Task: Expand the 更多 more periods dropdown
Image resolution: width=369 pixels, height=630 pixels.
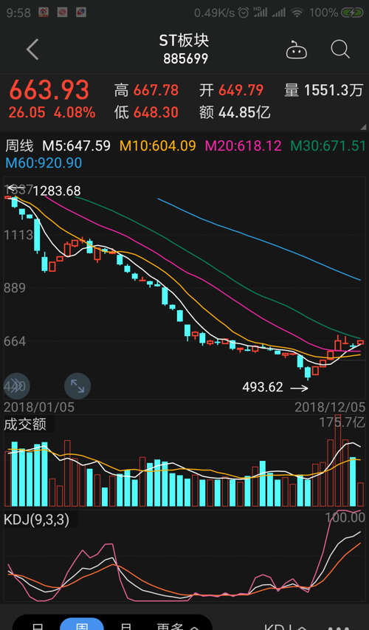Action: tap(176, 626)
